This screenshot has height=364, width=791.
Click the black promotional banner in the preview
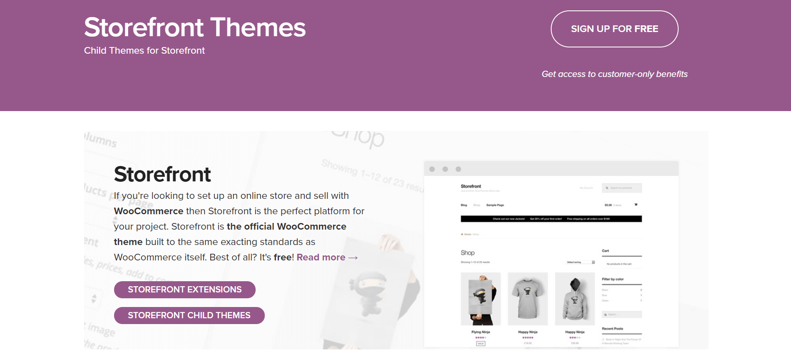point(551,219)
